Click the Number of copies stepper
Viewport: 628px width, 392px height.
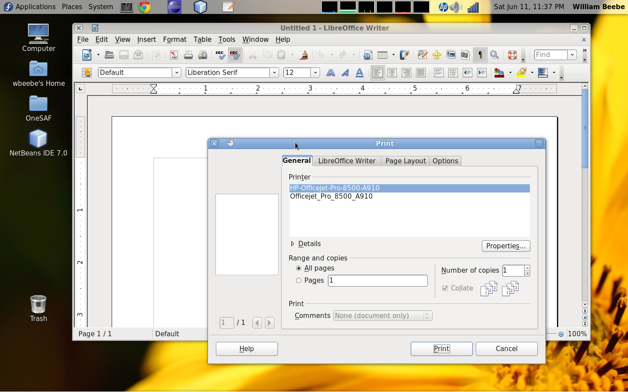[527, 270]
